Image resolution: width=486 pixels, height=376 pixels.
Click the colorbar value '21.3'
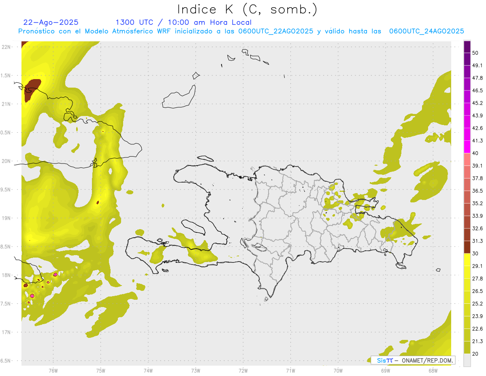pyautogui.click(x=477, y=341)
